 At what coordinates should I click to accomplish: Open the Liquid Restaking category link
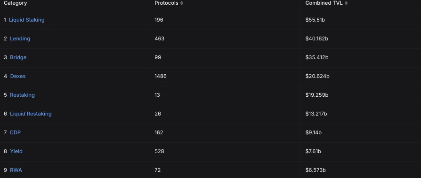[31, 114]
